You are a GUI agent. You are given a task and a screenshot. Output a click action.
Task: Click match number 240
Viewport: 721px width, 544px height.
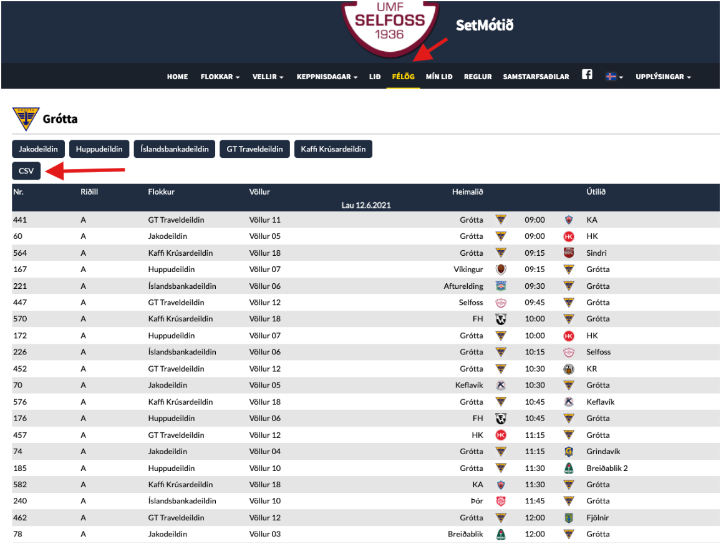(x=20, y=501)
